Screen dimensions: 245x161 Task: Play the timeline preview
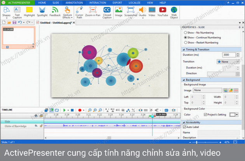click(x=64, y=110)
